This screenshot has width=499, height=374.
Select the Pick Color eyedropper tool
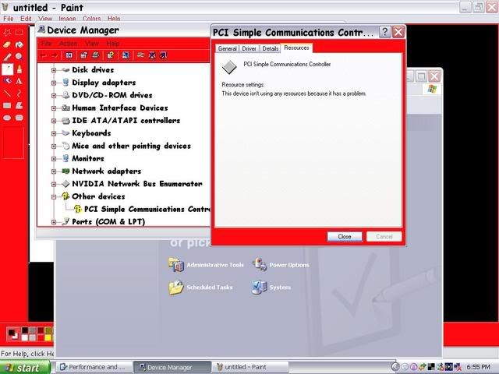(7, 57)
